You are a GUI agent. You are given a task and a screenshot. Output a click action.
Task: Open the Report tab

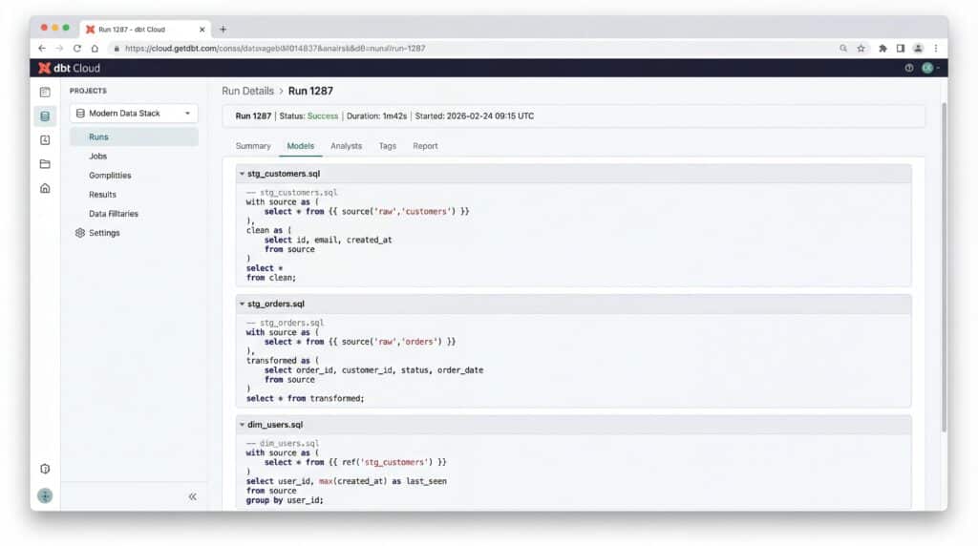click(x=425, y=146)
